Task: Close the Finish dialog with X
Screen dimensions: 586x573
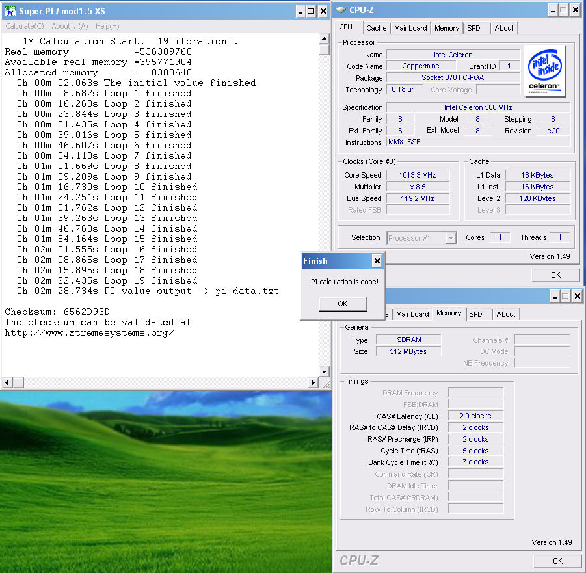Action: [x=377, y=261]
